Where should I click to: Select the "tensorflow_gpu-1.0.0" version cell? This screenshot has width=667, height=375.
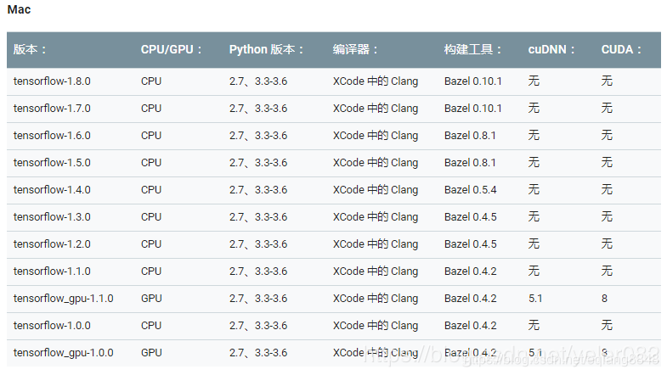64,353
